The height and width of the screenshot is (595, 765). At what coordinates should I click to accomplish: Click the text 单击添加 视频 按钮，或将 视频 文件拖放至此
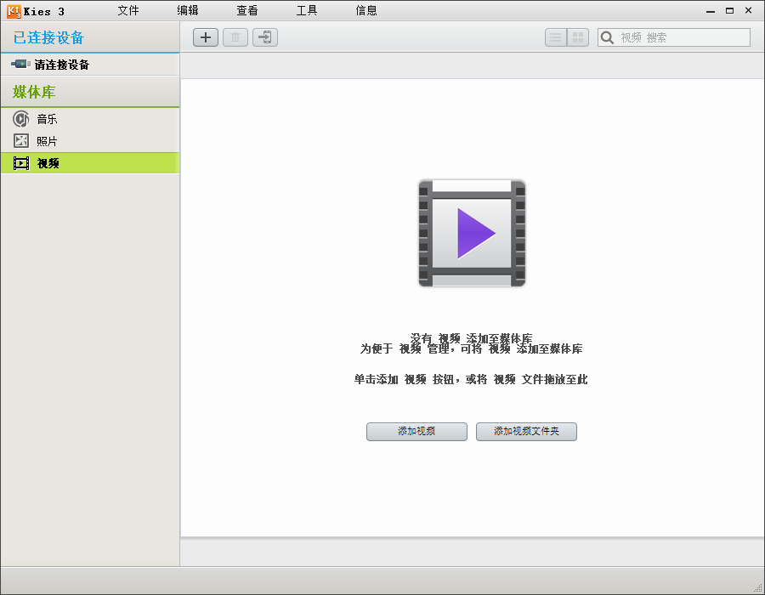pos(471,379)
